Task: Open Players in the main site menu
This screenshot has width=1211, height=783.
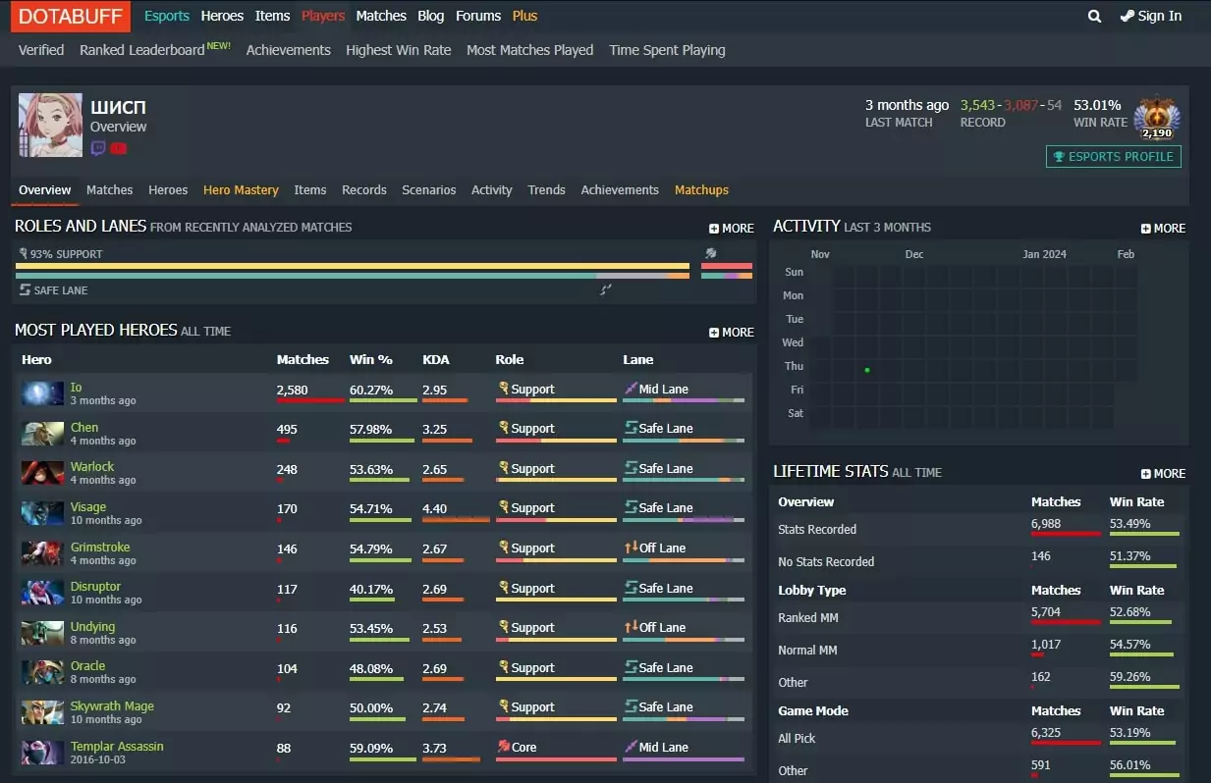Action: click(323, 16)
